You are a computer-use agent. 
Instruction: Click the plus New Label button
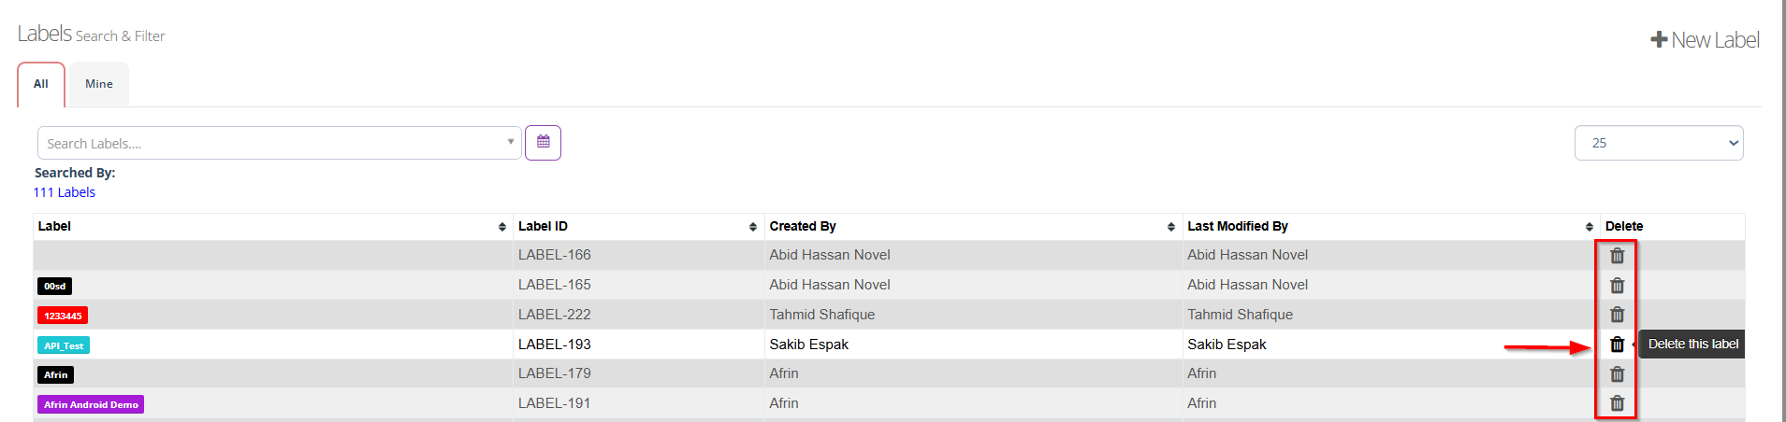[1705, 40]
